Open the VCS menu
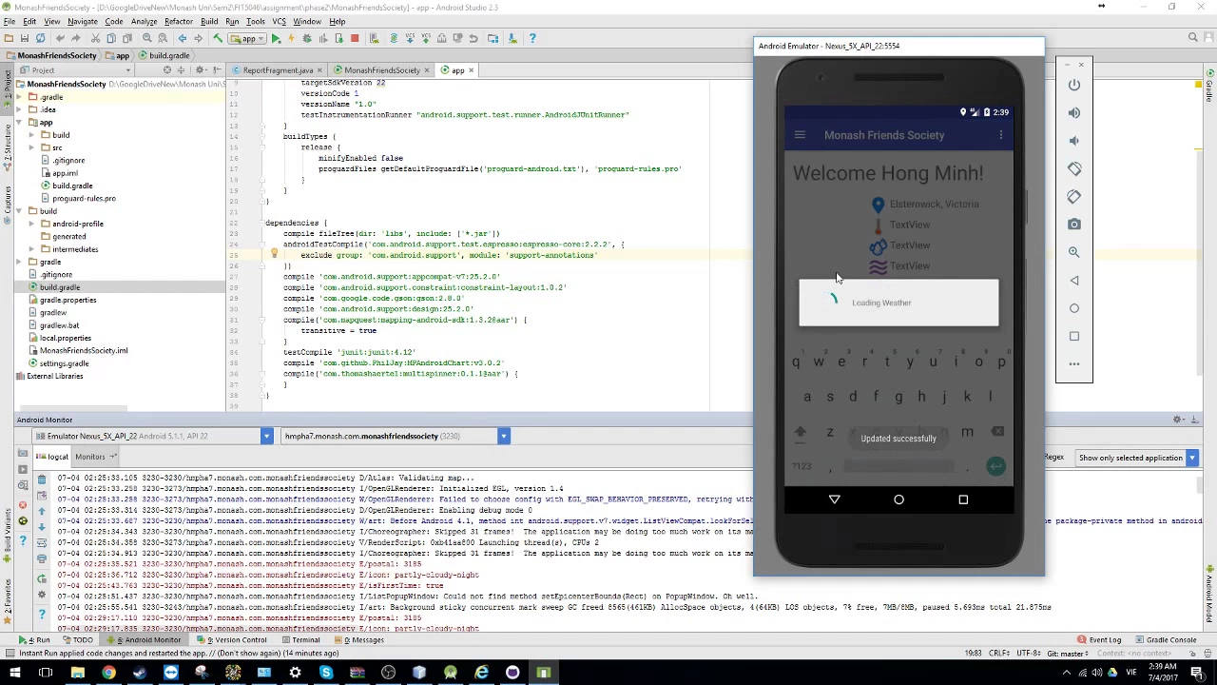The height and width of the screenshot is (685, 1217). [280, 21]
